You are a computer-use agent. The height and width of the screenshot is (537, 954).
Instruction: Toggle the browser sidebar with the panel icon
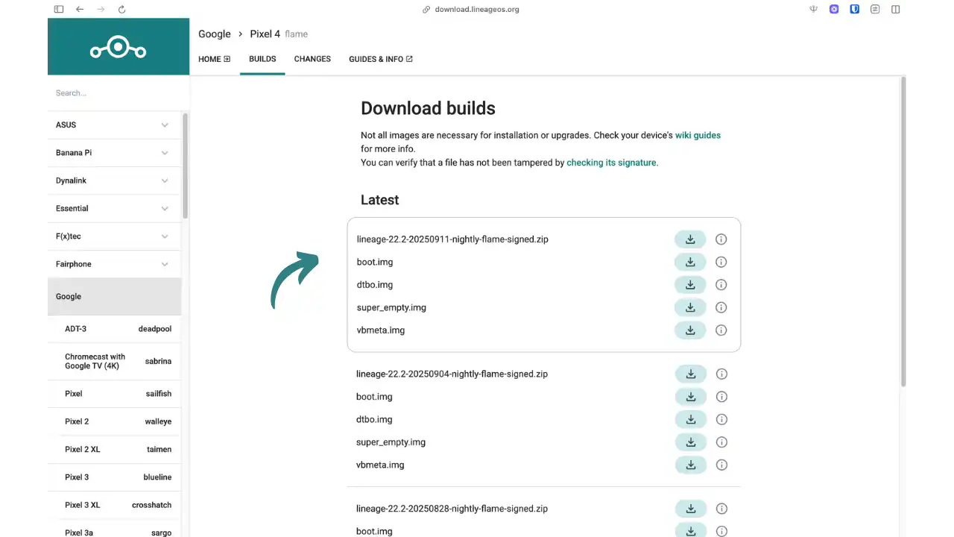click(59, 9)
